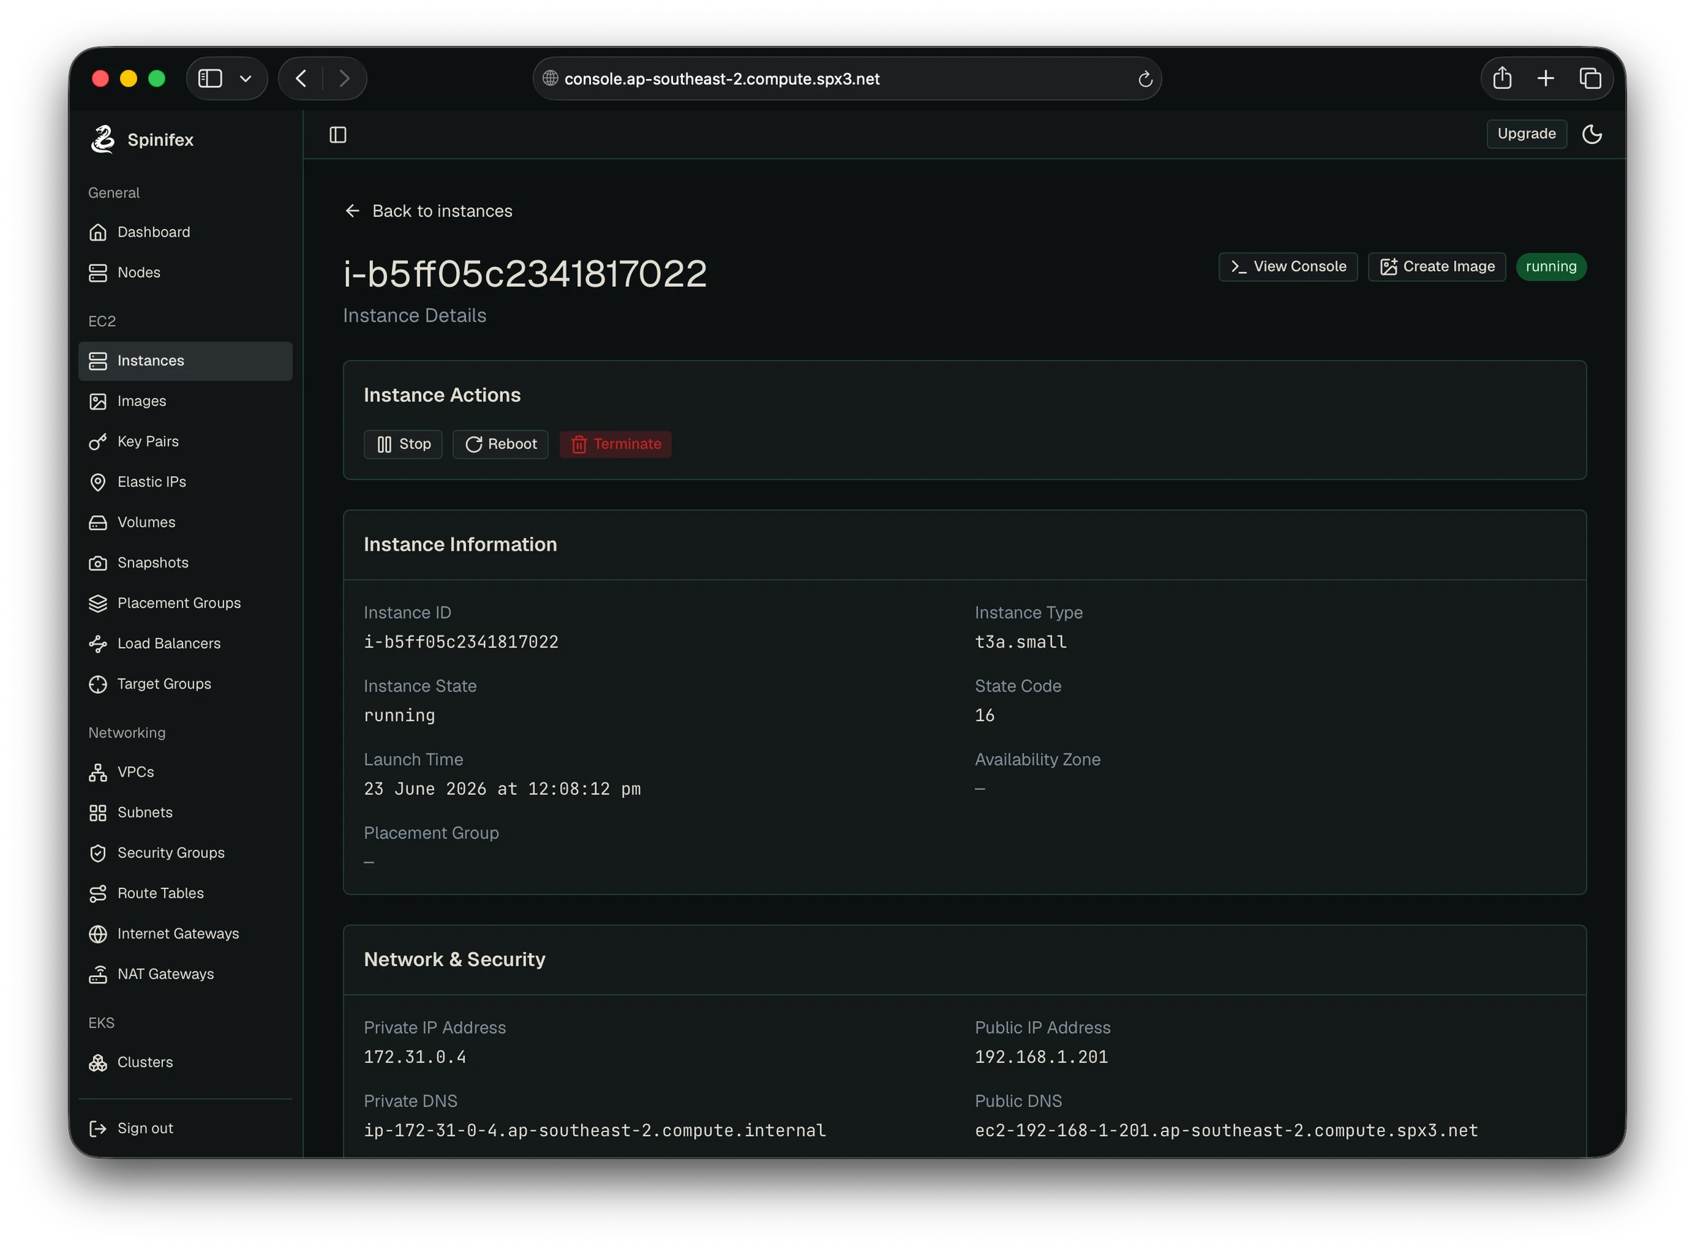Click the public DNS hostname value
Viewport: 1695px width, 1249px height.
click(1225, 1130)
